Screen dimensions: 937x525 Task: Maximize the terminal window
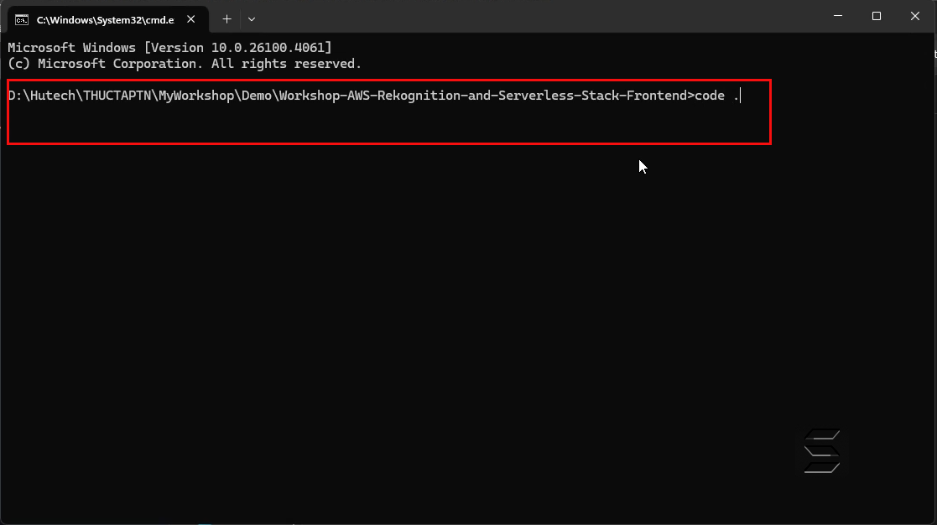(876, 16)
